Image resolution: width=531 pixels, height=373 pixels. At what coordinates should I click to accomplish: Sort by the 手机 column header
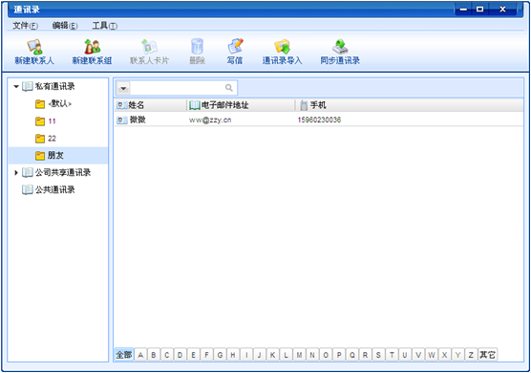(410, 105)
